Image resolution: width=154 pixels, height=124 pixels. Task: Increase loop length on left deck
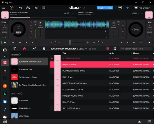38,42
